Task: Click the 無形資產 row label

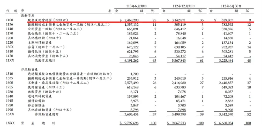Action: tap(45, 92)
